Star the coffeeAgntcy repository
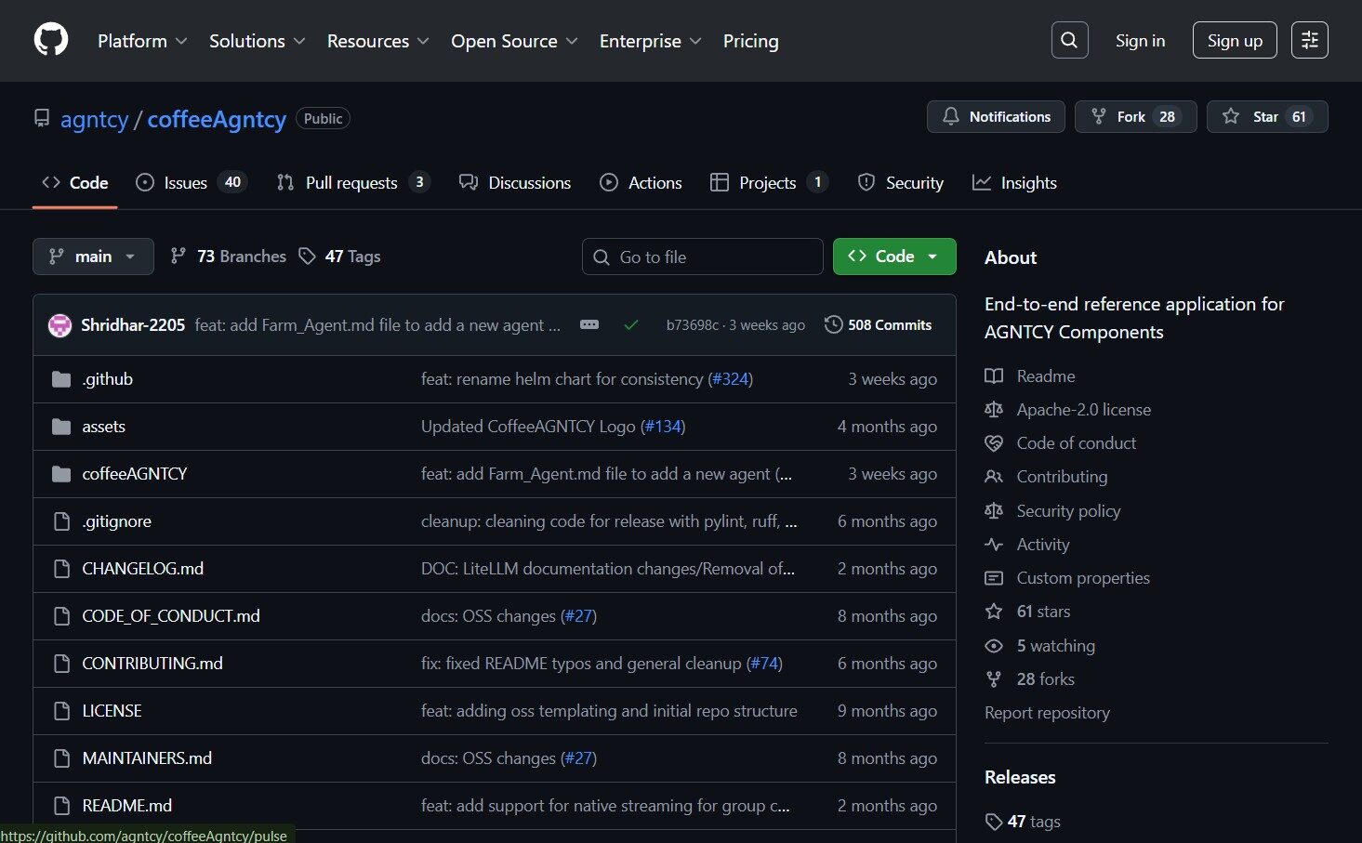 coord(1266,117)
